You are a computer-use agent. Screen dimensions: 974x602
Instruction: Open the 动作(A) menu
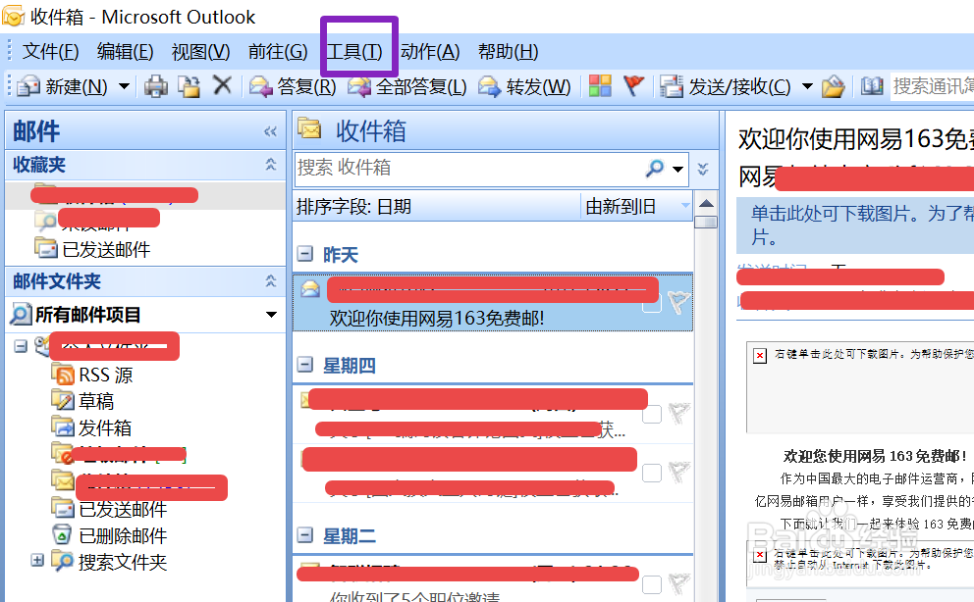(x=430, y=51)
